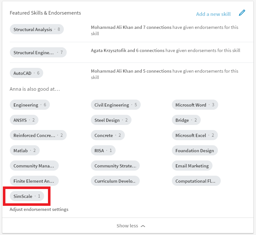Open Adjust endorsement settings link
The width and height of the screenshot is (256, 235).
pyautogui.click(x=39, y=209)
